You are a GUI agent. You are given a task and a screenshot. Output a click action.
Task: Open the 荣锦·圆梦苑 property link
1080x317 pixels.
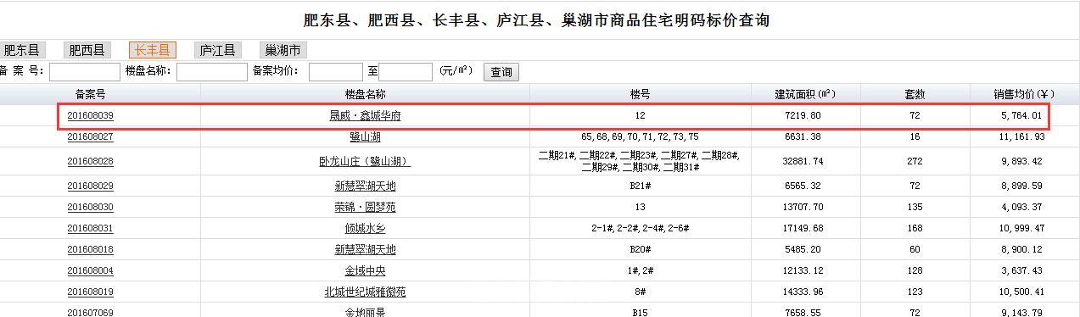365,208
